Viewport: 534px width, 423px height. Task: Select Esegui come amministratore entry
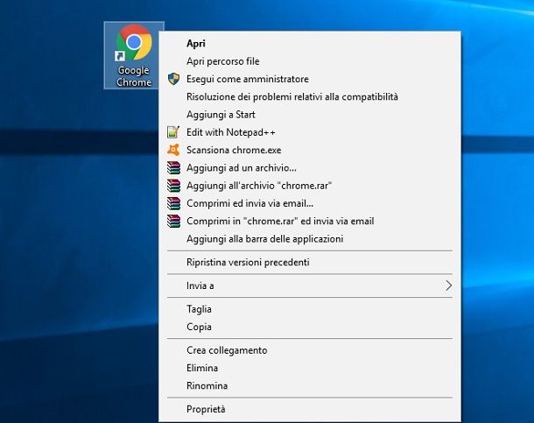click(310, 79)
